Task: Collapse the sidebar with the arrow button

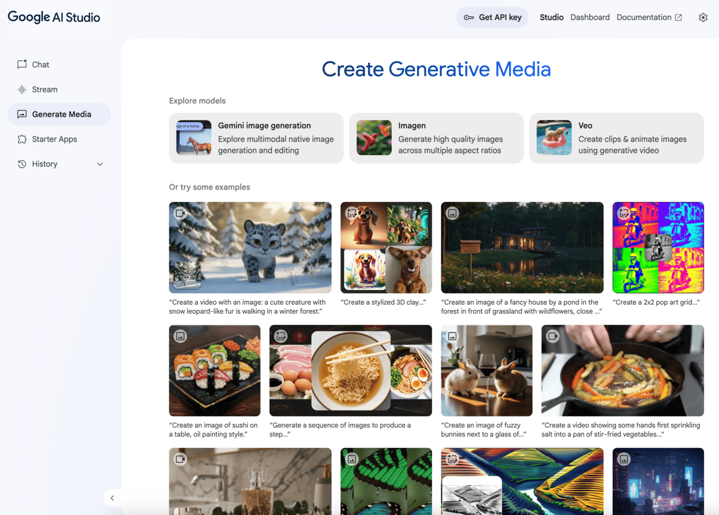Action: point(112,498)
